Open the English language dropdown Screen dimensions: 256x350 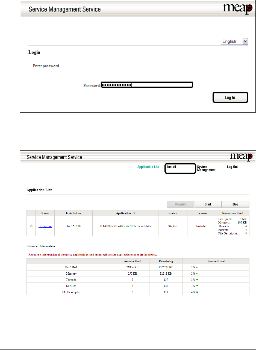coord(234,41)
